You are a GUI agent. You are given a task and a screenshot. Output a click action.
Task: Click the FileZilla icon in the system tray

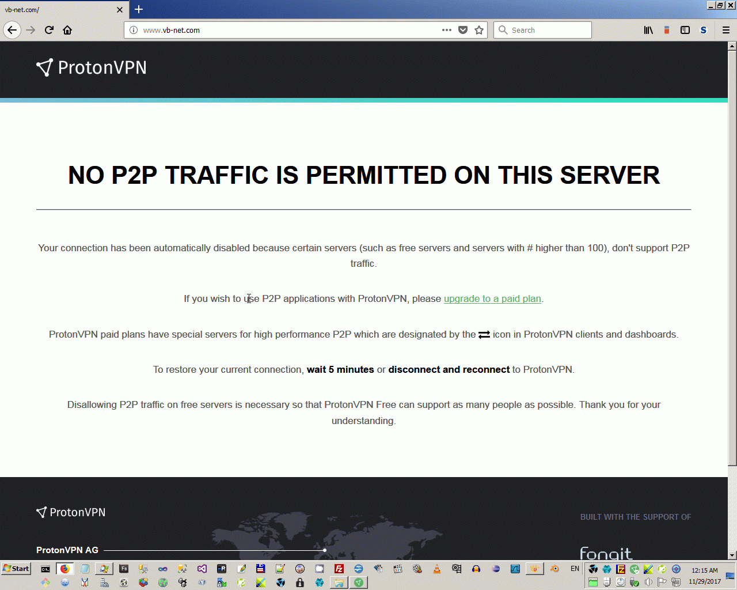coord(621,569)
